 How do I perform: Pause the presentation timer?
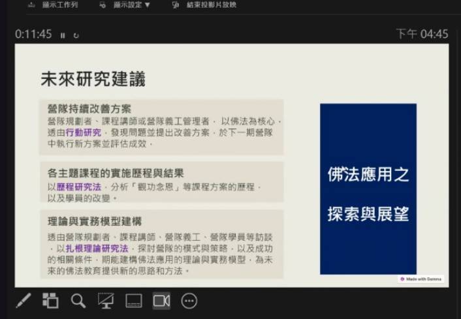point(63,35)
